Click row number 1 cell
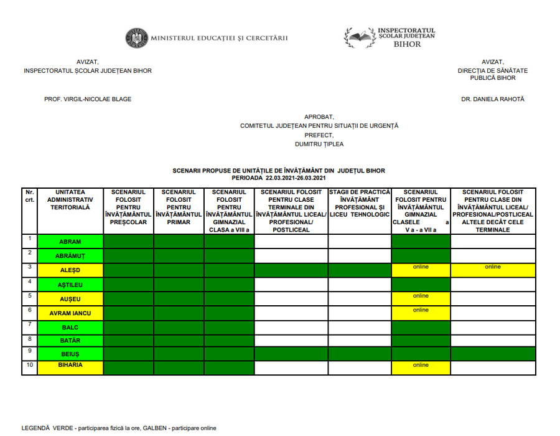 [x=30, y=242]
